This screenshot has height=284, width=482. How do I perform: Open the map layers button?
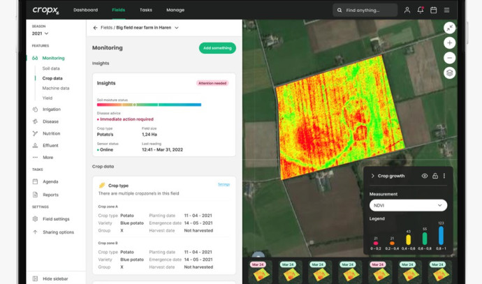click(449, 73)
